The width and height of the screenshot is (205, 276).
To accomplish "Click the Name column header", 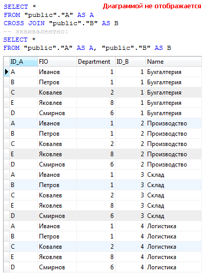I will 174,62.
